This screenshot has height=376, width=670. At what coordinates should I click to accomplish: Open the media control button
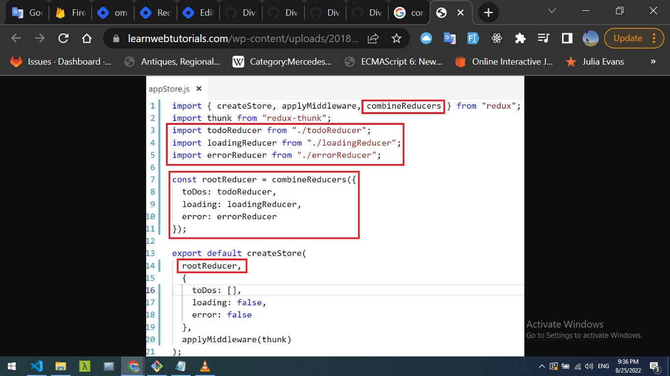(543, 38)
